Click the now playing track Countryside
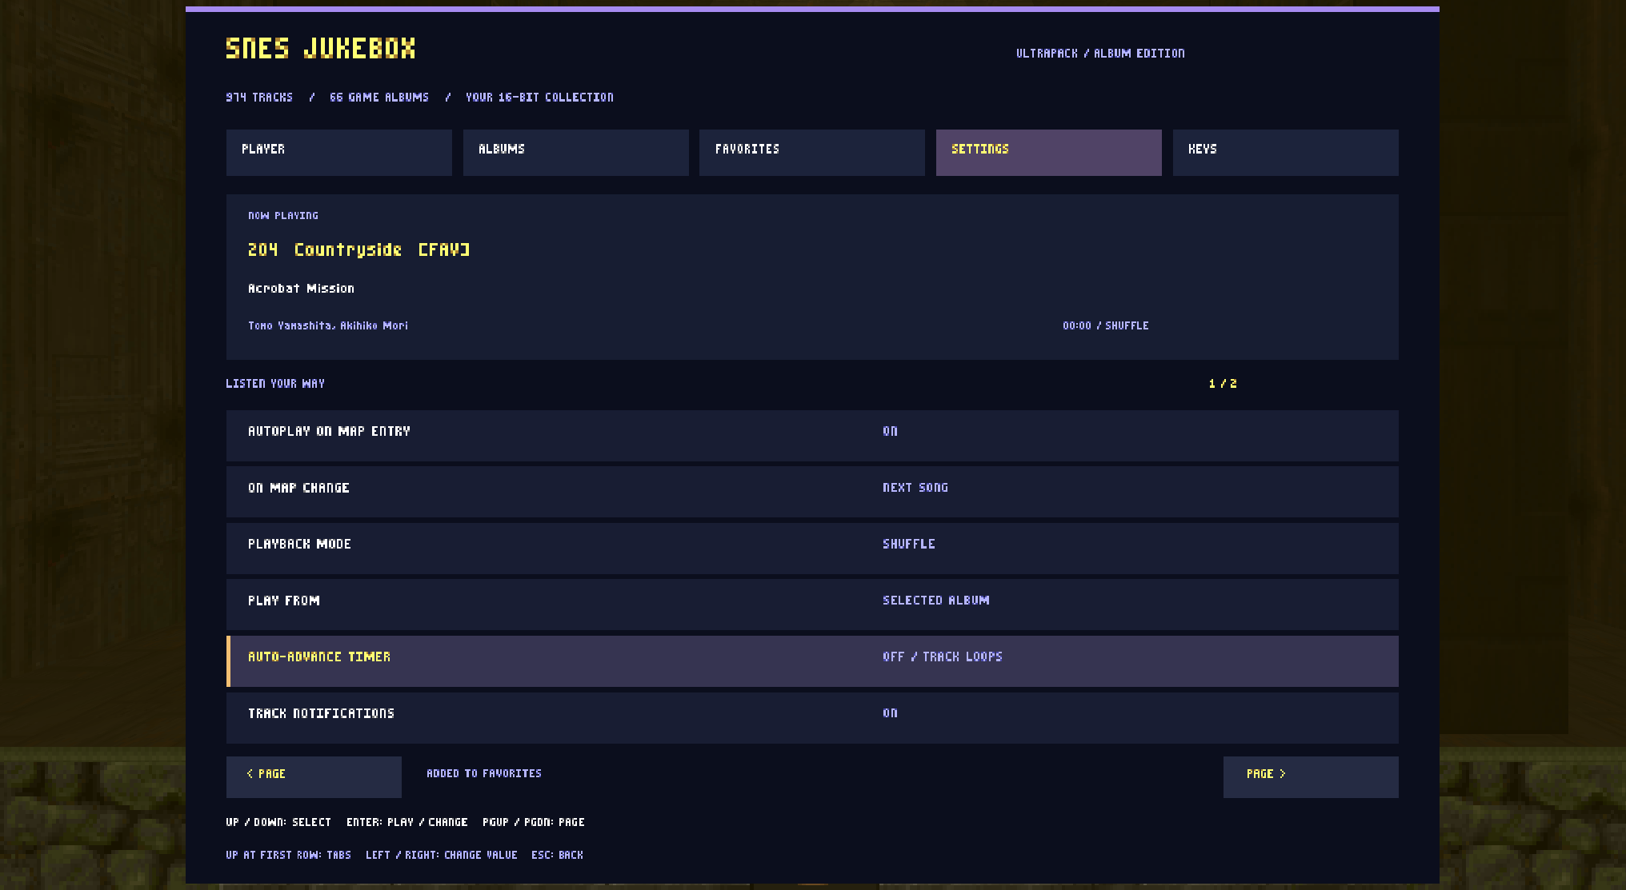The height and width of the screenshot is (890, 1626). [358, 249]
